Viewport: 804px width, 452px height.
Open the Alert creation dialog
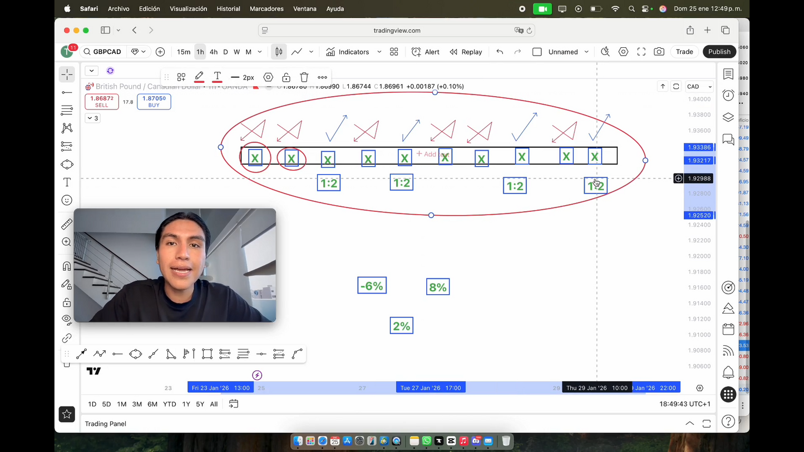426,52
